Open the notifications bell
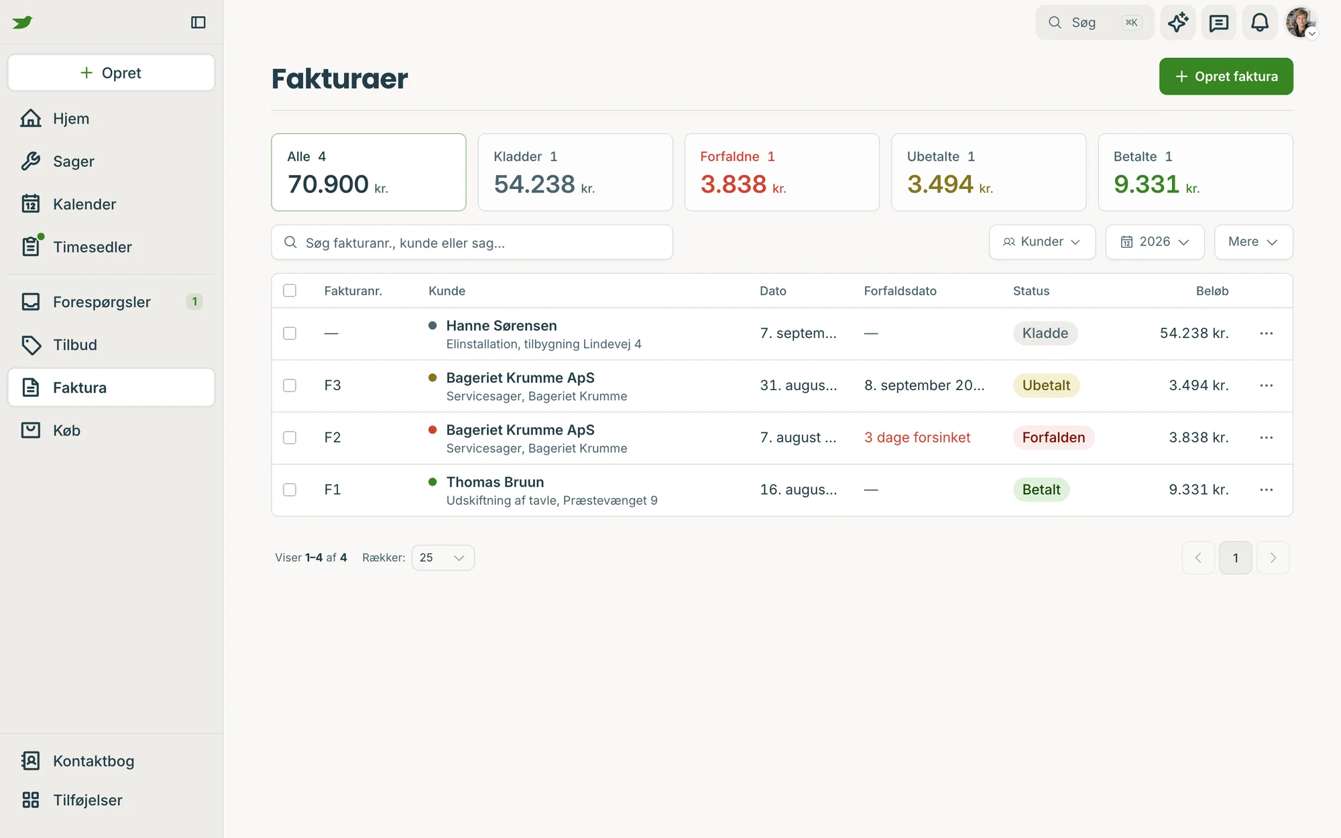 [x=1259, y=23]
